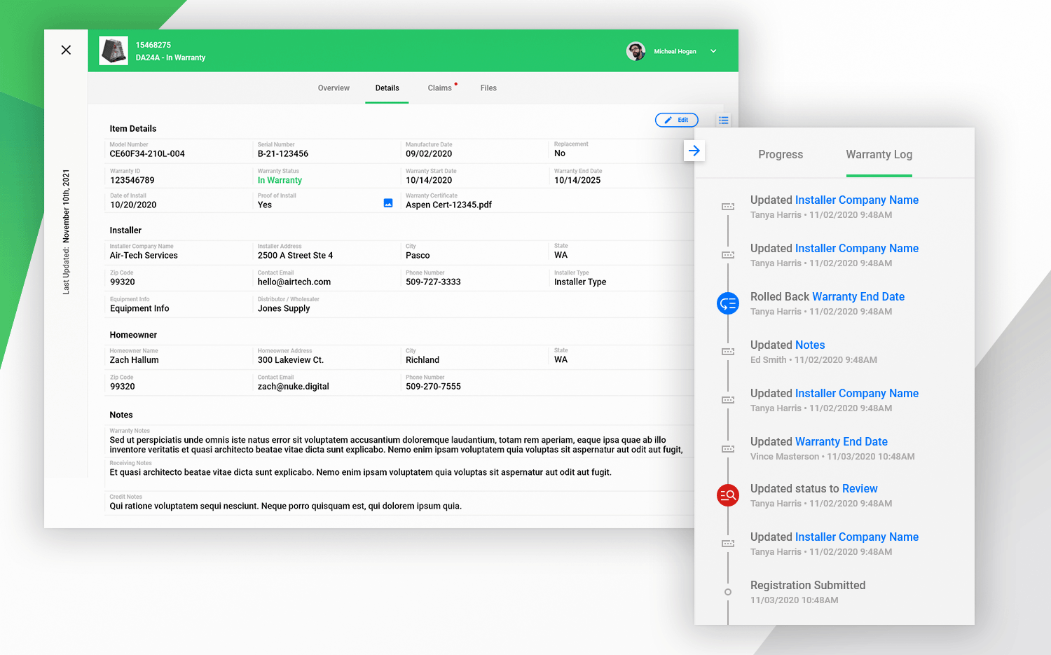This screenshot has width=1051, height=655.
Task: Click the zach@nuke.digital email
Action: pyautogui.click(x=294, y=387)
